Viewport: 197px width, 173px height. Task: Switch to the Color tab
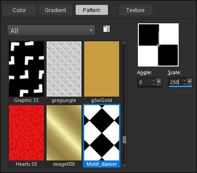tap(19, 10)
